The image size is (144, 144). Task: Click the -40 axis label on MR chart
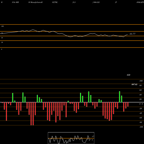(x=141, y=113)
